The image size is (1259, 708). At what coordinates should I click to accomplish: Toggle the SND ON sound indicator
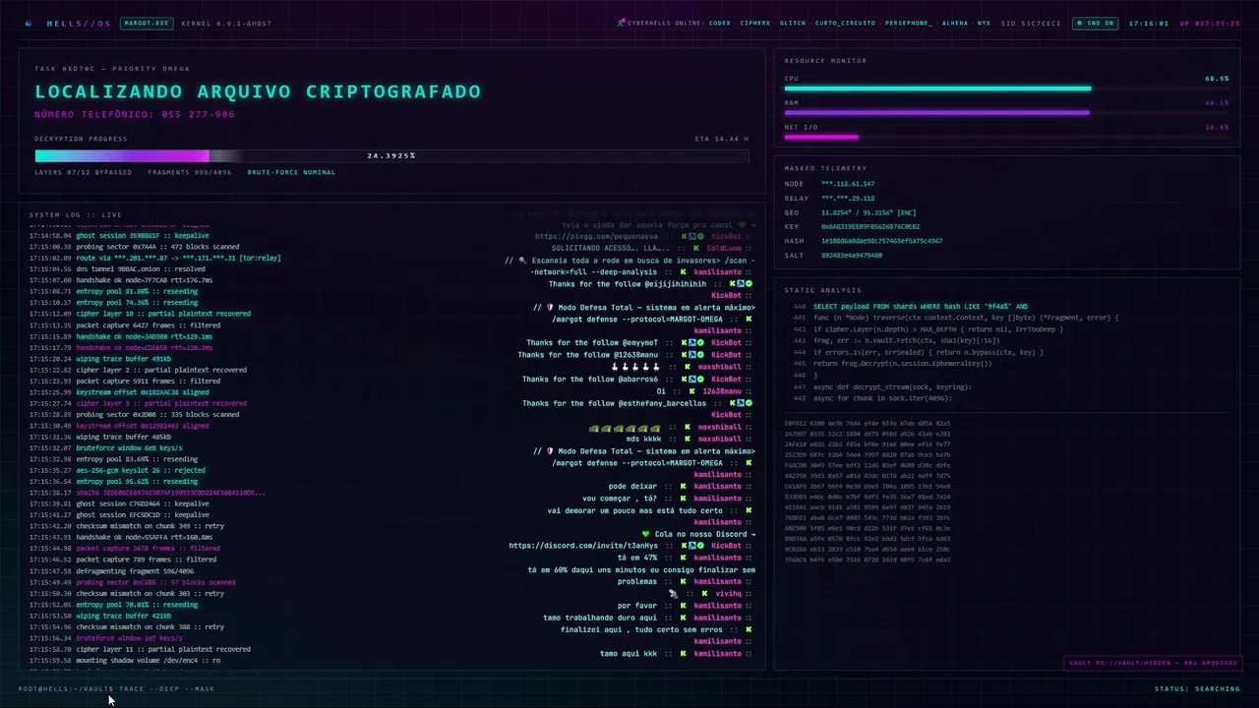1095,23
